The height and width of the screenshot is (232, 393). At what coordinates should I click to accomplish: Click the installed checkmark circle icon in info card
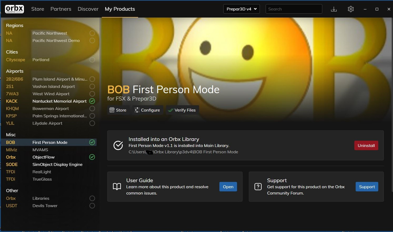coord(118,145)
